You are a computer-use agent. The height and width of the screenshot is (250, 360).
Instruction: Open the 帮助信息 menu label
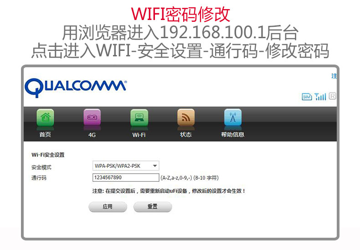click(232, 135)
